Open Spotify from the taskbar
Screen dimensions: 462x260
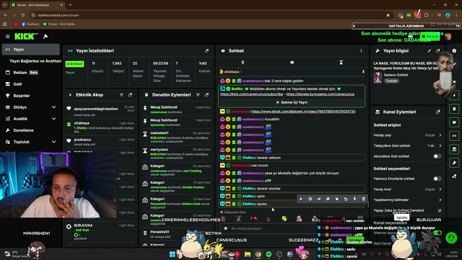click(269, 255)
